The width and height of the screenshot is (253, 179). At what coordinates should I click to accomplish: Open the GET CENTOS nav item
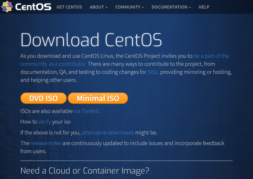click(x=69, y=7)
